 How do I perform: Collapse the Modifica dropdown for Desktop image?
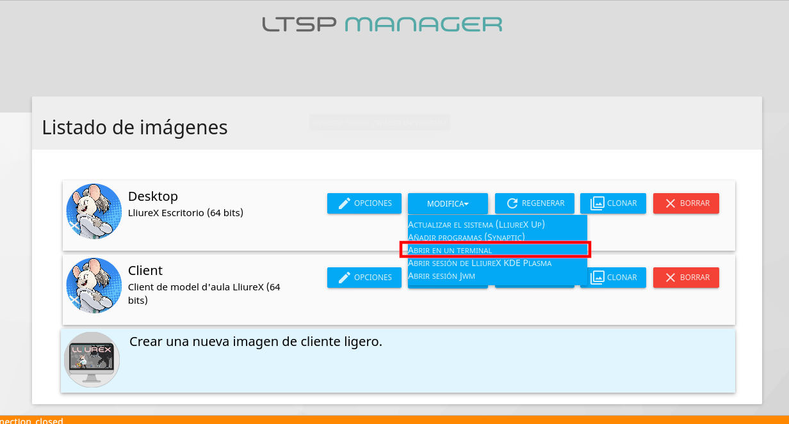[x=448, y=203]
